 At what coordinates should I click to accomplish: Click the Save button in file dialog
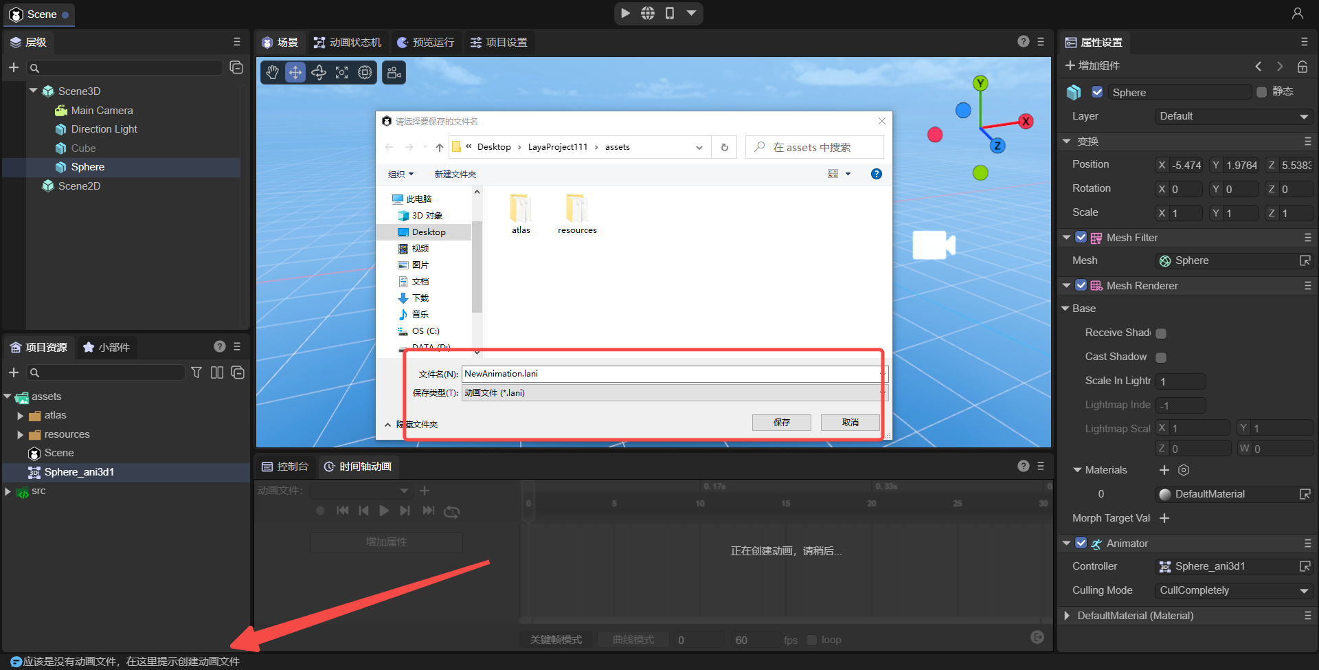pos(781,423)
